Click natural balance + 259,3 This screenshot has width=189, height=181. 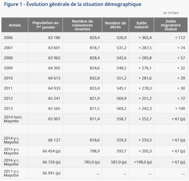tap(145, 140)
